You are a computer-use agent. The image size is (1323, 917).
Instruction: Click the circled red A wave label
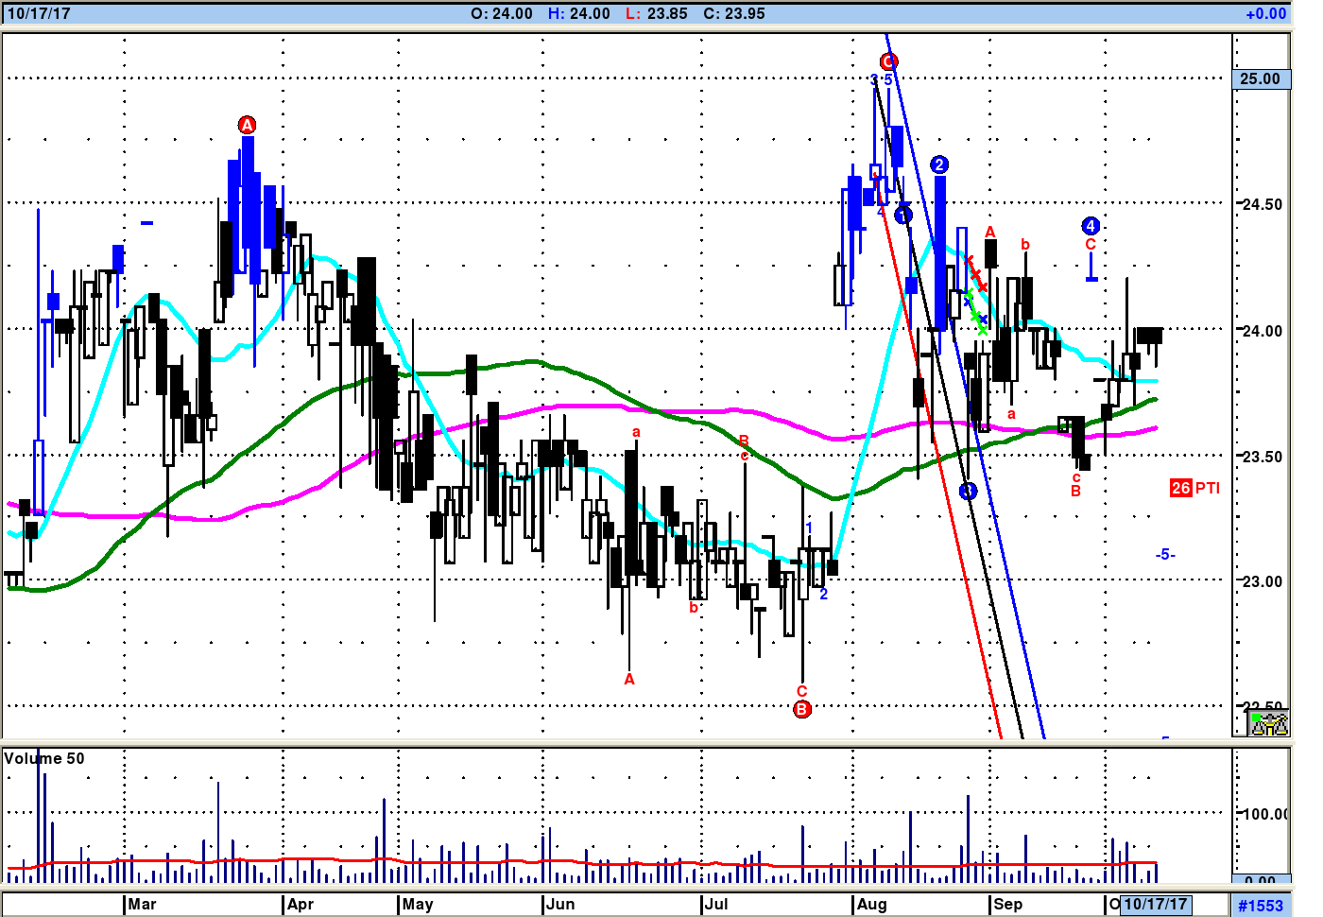point(247,125)
